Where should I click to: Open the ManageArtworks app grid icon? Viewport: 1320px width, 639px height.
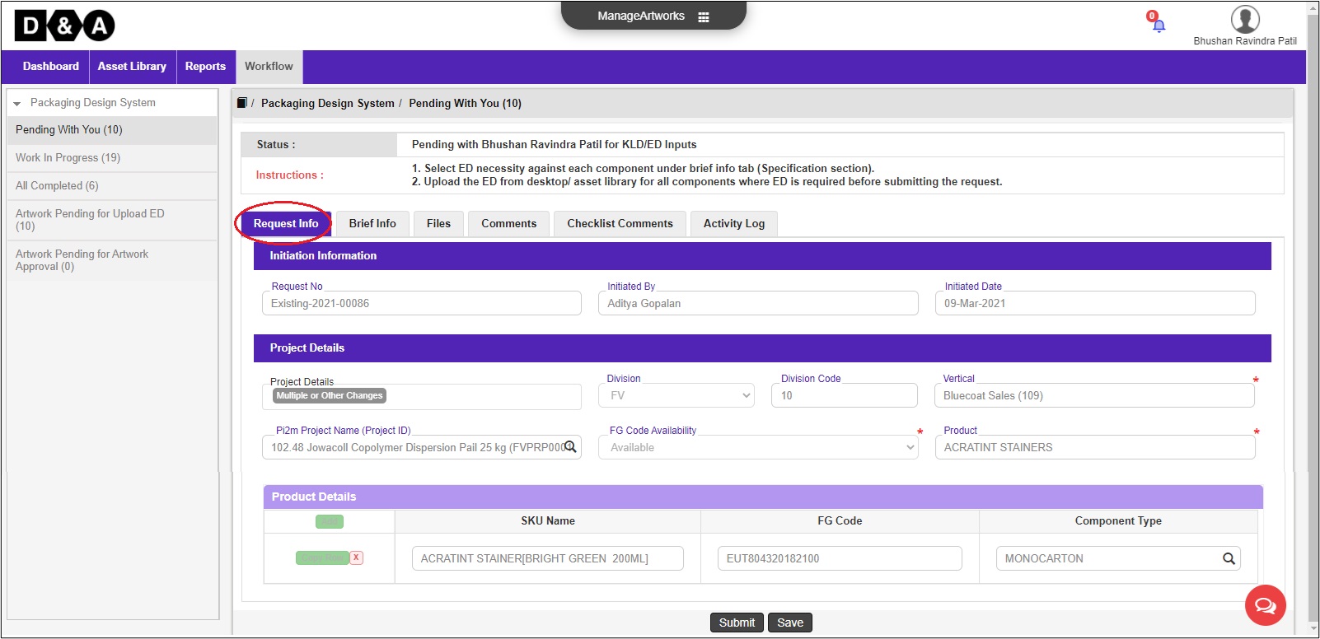pyautogui.click(x=703, y=16)
